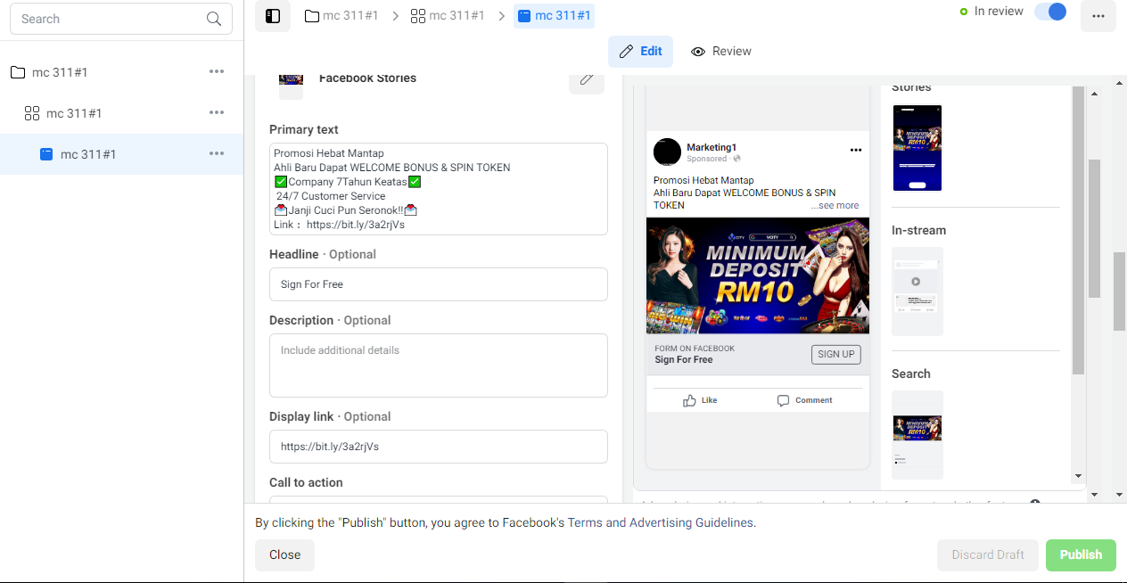The image size is (1127, 583).
Task: Open options menu for selected mc 311#1 ad
Action: pyautogui.click(x=217, y=153)
